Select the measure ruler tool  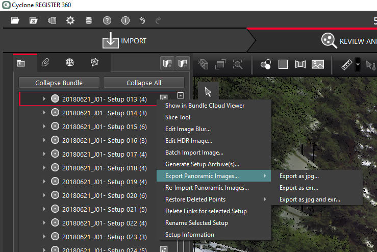pos(347,65)
